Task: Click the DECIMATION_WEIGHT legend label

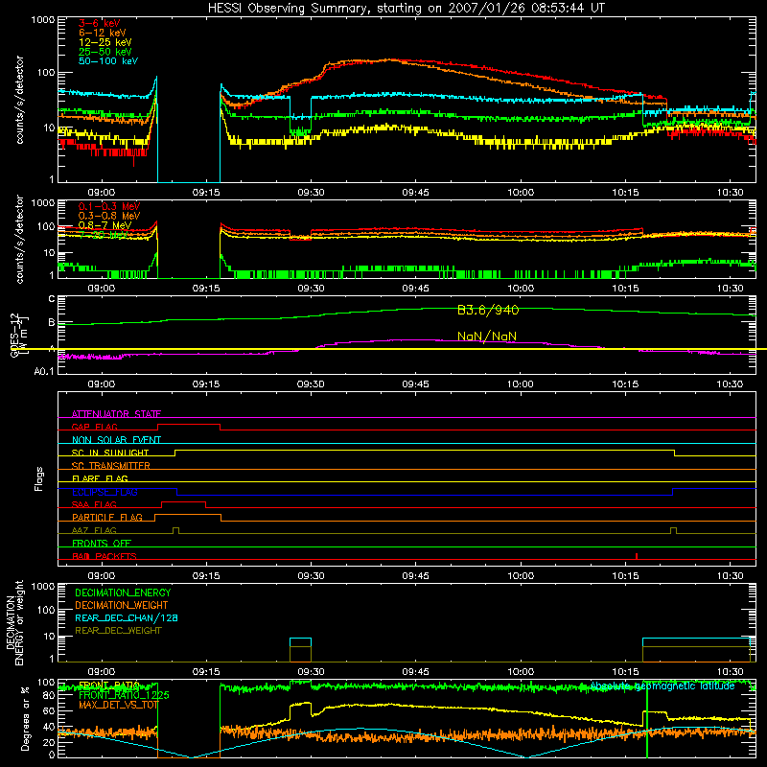Action: tap(122, 605)
